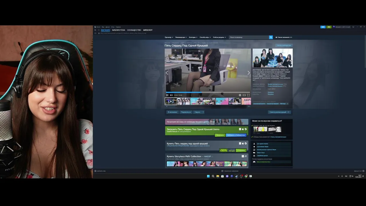This screenshot has width=366, height=206.
Task: Toggle theater mode on trailer player
Action: coord(244,95)
